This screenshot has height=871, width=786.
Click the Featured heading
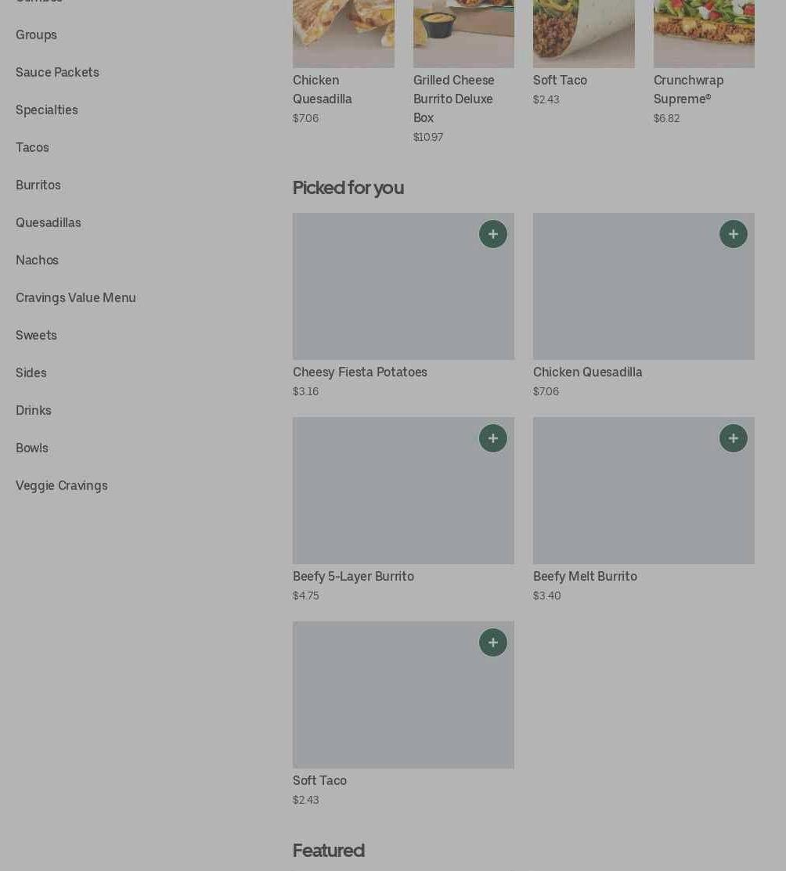(329, 851)
